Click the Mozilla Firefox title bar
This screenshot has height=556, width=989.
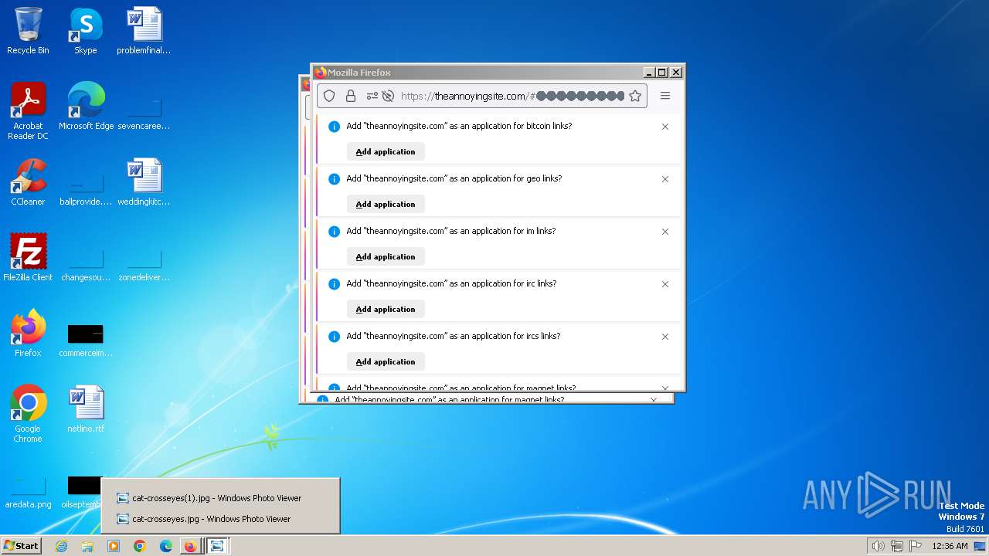479,73
